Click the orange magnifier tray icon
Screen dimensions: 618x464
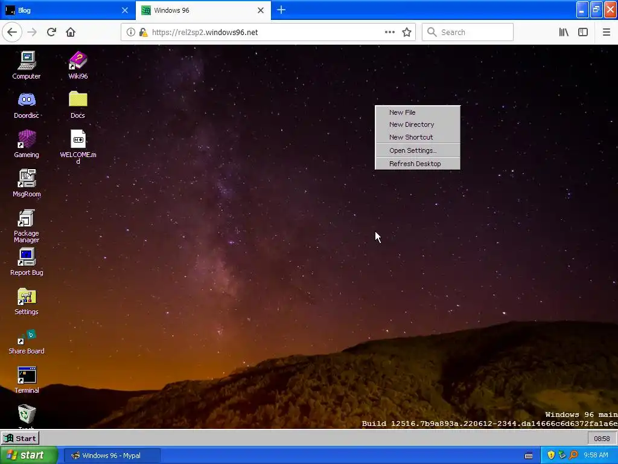573,456
